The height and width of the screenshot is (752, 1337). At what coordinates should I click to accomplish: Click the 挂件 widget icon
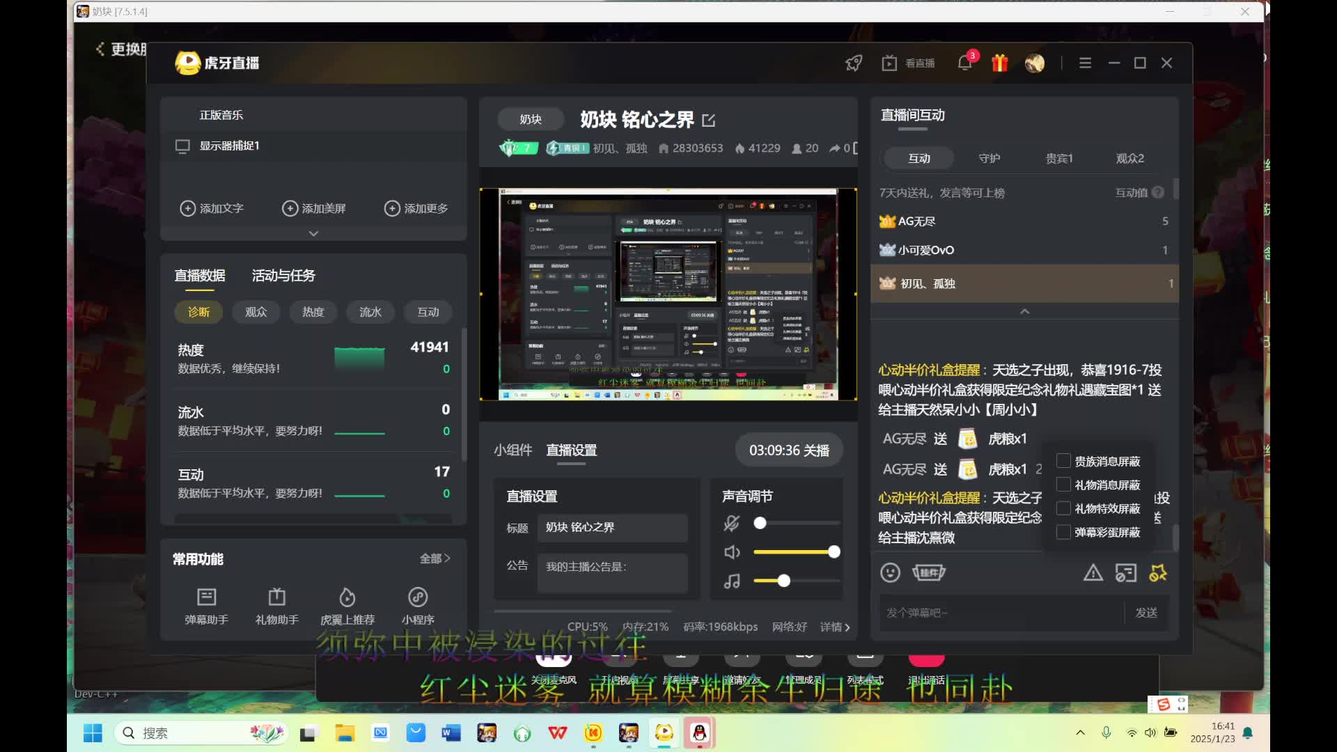tap(929, 572)
